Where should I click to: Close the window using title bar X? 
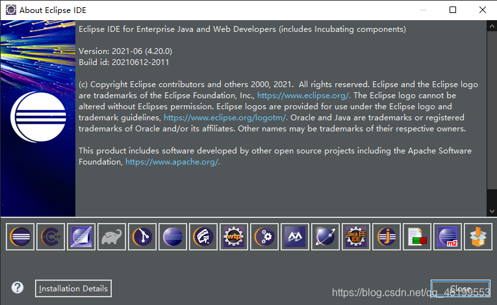pyautogui.click(x=483, y=10)
